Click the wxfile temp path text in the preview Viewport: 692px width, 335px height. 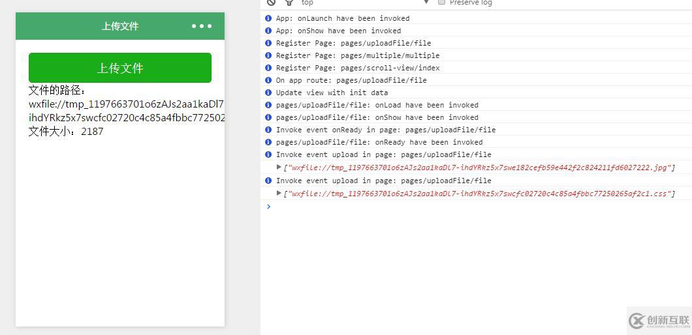[126, 111]
